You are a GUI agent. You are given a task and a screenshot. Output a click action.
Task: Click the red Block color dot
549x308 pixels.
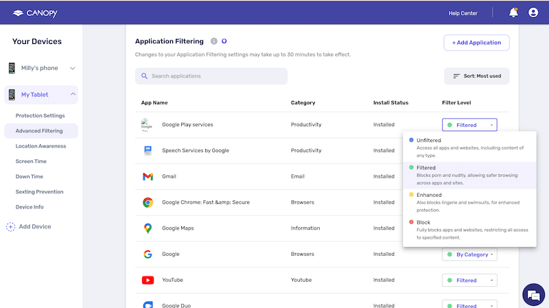pyautogui.click(x=411, y=222)
